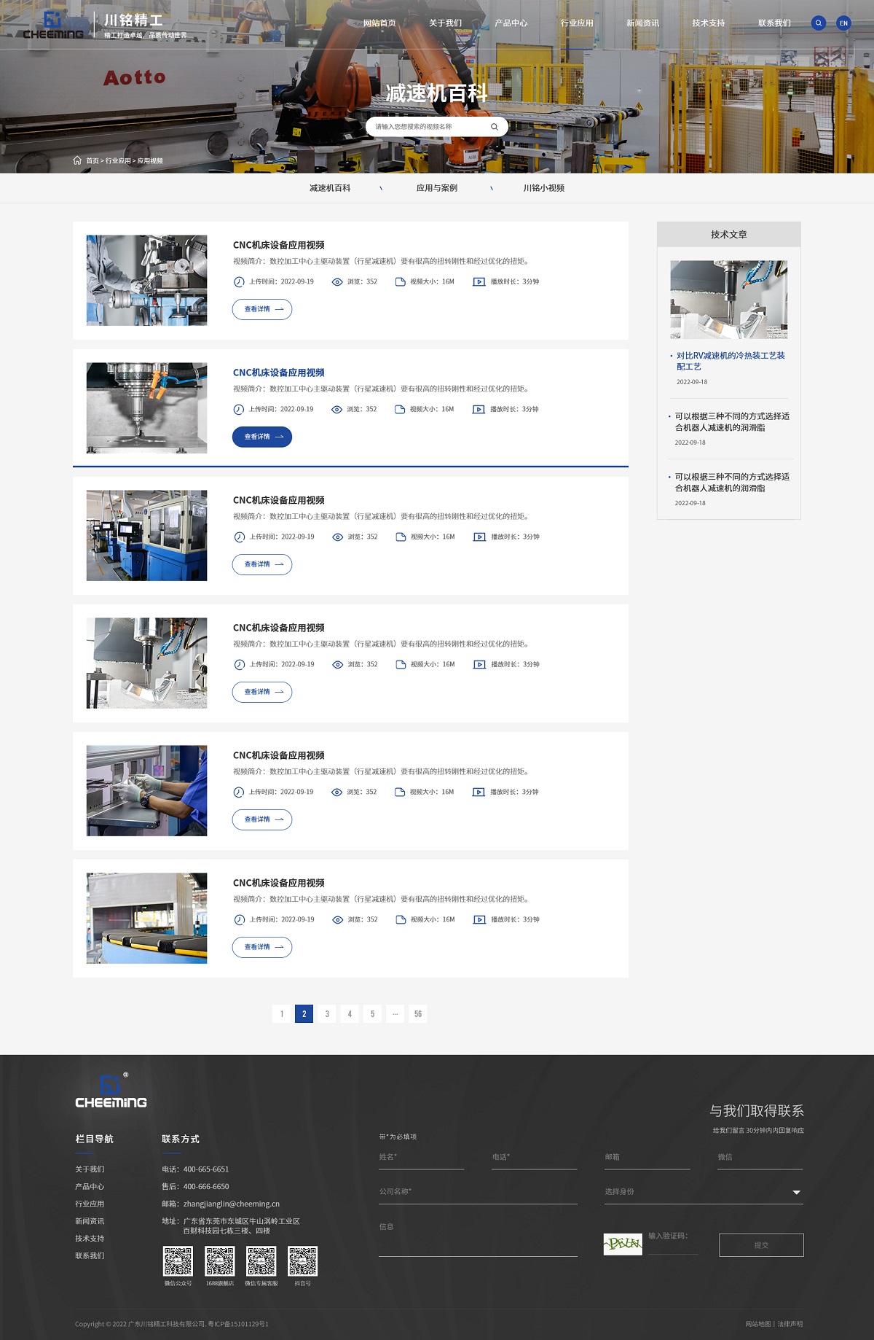Go to page 1 in pagination
Viewport: 874px width, 1340px height.
[x=282, y=1013]
